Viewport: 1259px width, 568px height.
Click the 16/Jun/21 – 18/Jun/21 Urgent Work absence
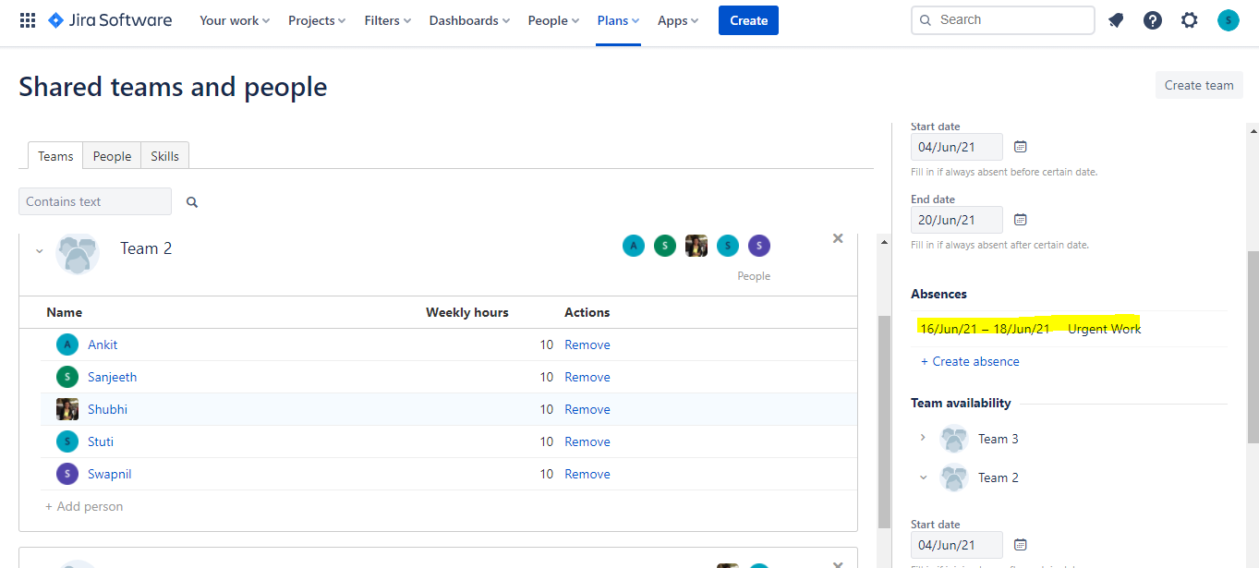point(1030,329)
